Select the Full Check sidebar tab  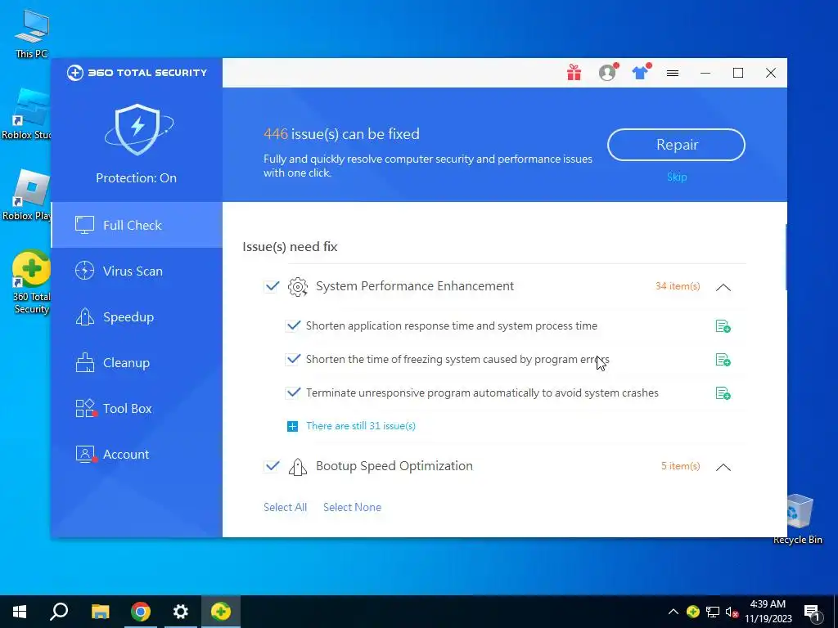[137, 226]
